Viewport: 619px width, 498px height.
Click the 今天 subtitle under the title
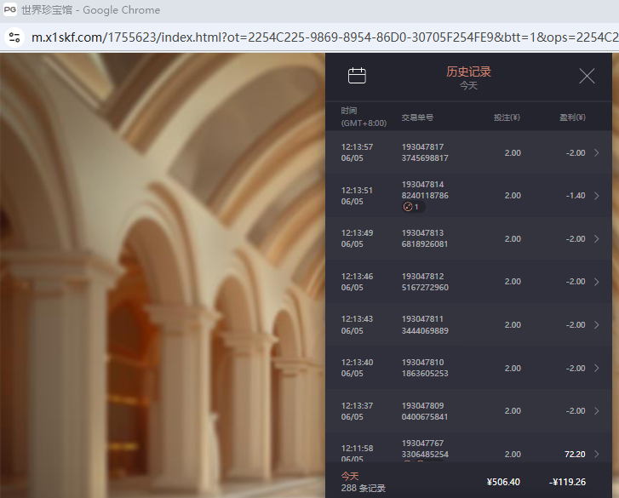pyautogui.click(x=468, y=86)
